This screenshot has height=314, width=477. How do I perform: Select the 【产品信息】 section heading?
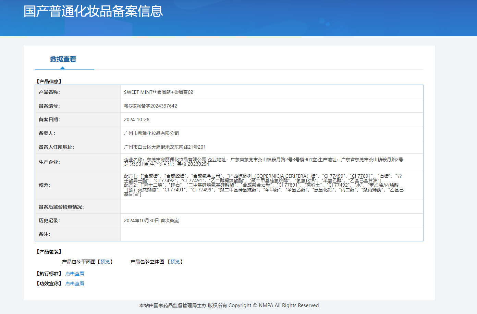tap(49, 81)
